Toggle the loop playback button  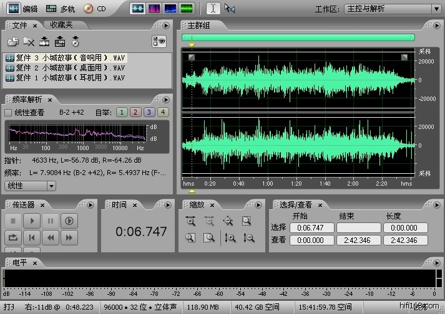pyautogui.click(x=13, y=237)
